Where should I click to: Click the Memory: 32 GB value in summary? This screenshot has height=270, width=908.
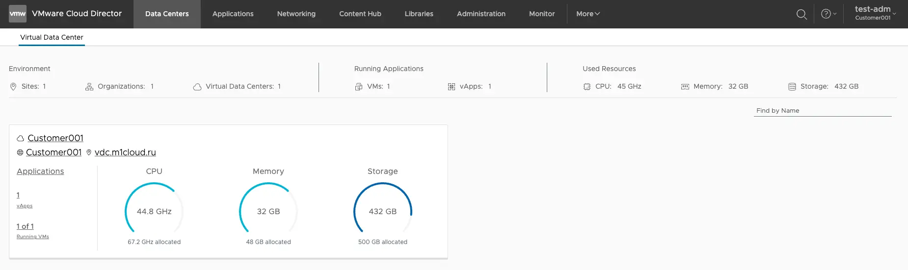click(x=738, y=86)
